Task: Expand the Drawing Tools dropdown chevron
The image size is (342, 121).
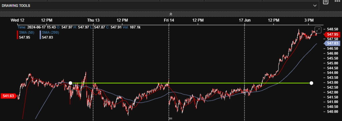Action: click(315, 6)
